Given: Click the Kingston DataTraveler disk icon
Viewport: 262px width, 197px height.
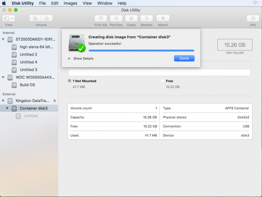Looking at the screenshot, I should (x=10, y=101).
